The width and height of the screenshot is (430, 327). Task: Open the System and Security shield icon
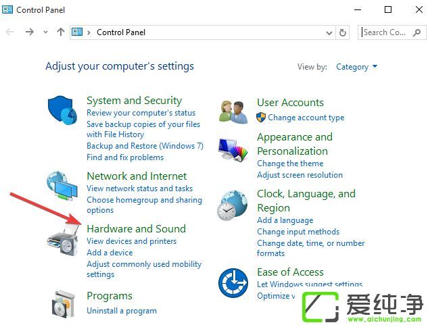(62, 110)
